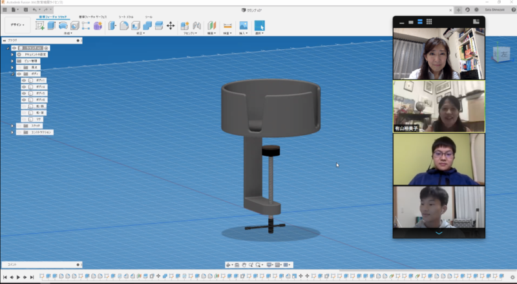This screenshot has height=284, width=517.
Task: Expand the ドキュメントの設定 tree node
Action: point(12,54)
